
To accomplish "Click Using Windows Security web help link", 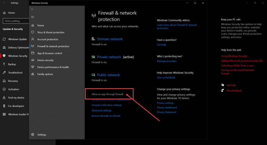I will pos(234,56).
